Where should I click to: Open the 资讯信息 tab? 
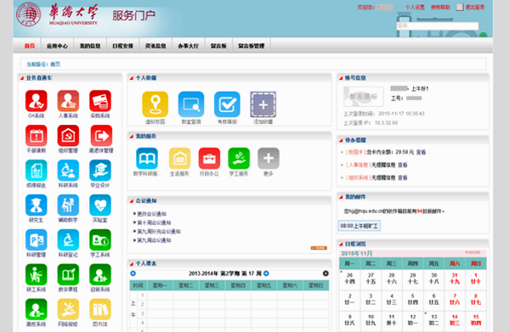click(156, 46)
